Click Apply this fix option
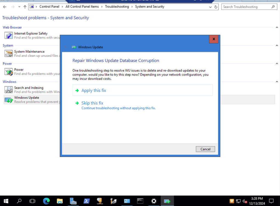 click(x=143, y=90)
